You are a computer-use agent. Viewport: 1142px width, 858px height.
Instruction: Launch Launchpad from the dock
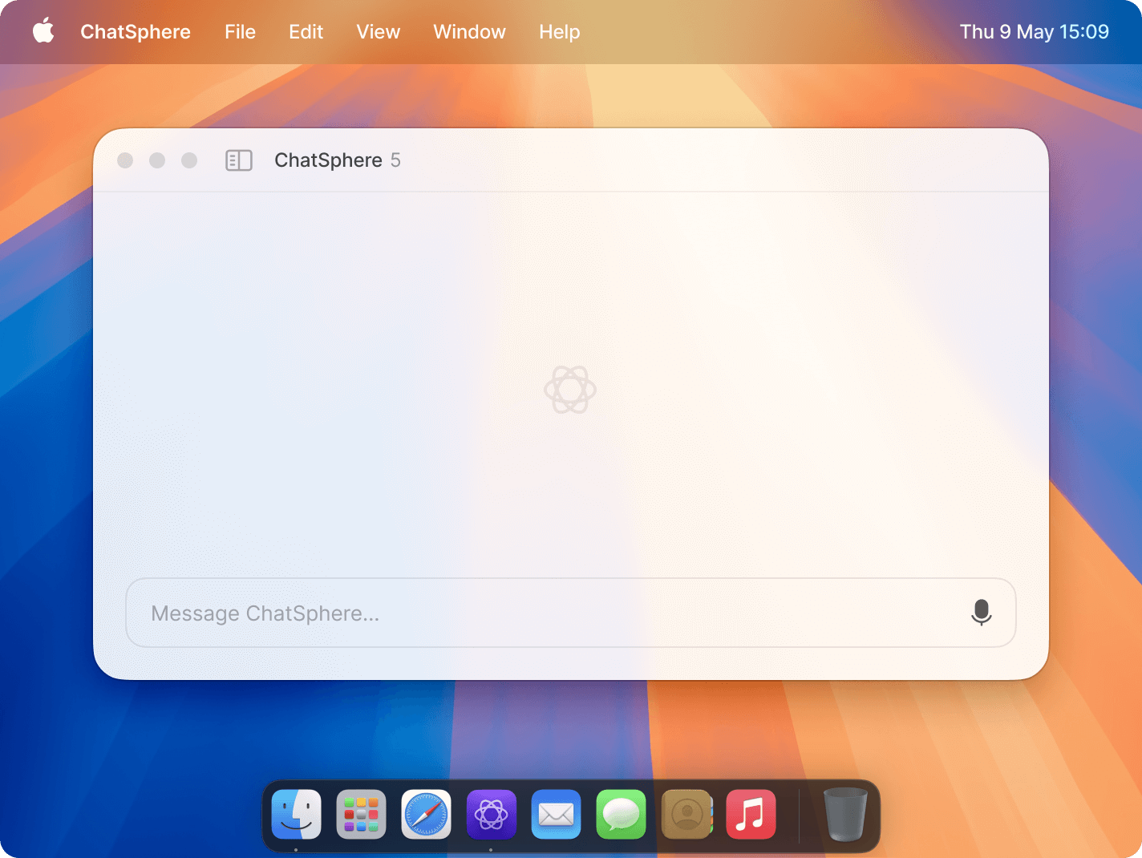pyautogui.click(x=361, y=815)
